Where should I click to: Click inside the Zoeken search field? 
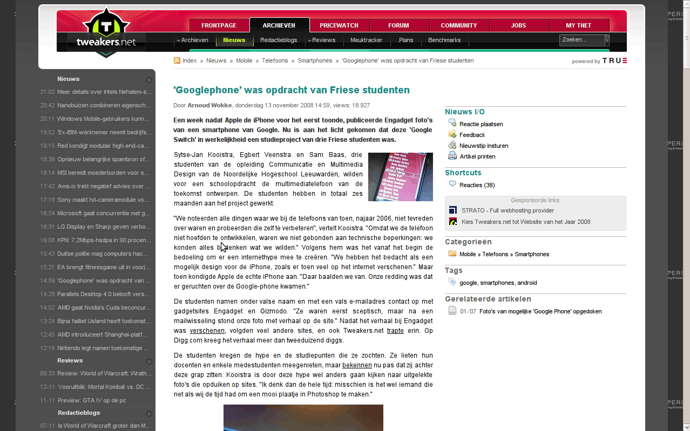pyautogui.click(x=582, y=40)
